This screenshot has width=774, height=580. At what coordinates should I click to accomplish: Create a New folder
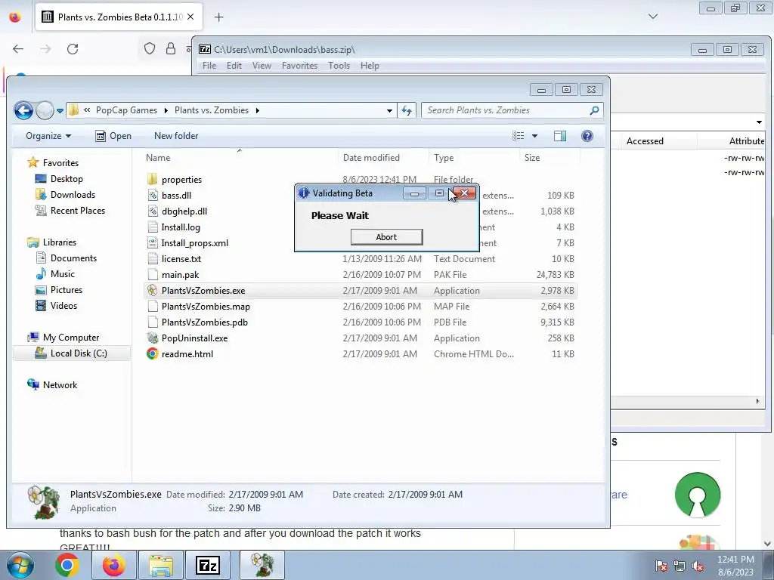[176, 136]
